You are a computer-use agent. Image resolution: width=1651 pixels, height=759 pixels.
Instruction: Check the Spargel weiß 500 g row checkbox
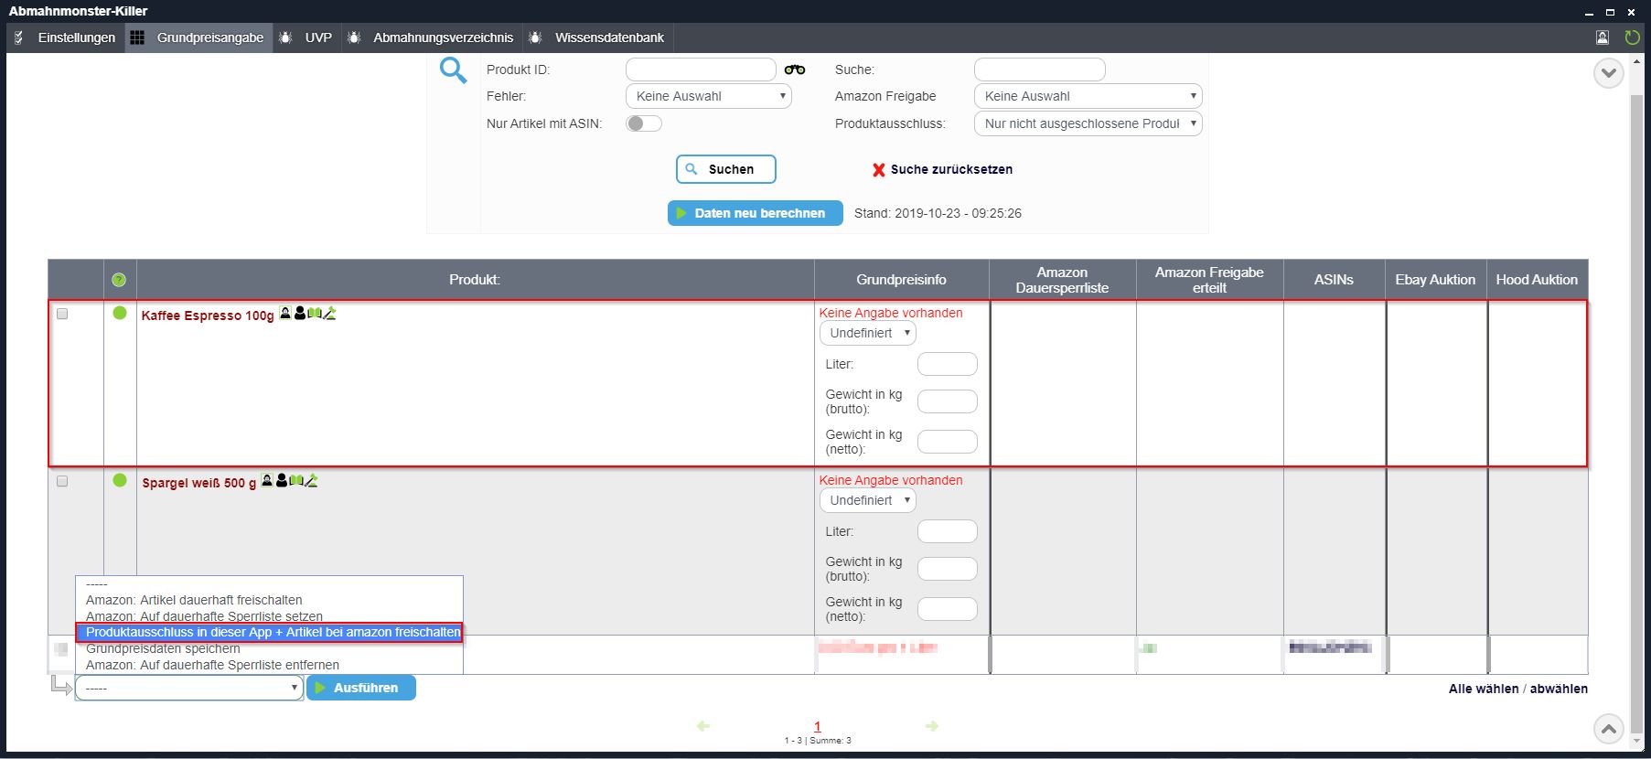tap(62, 481)
